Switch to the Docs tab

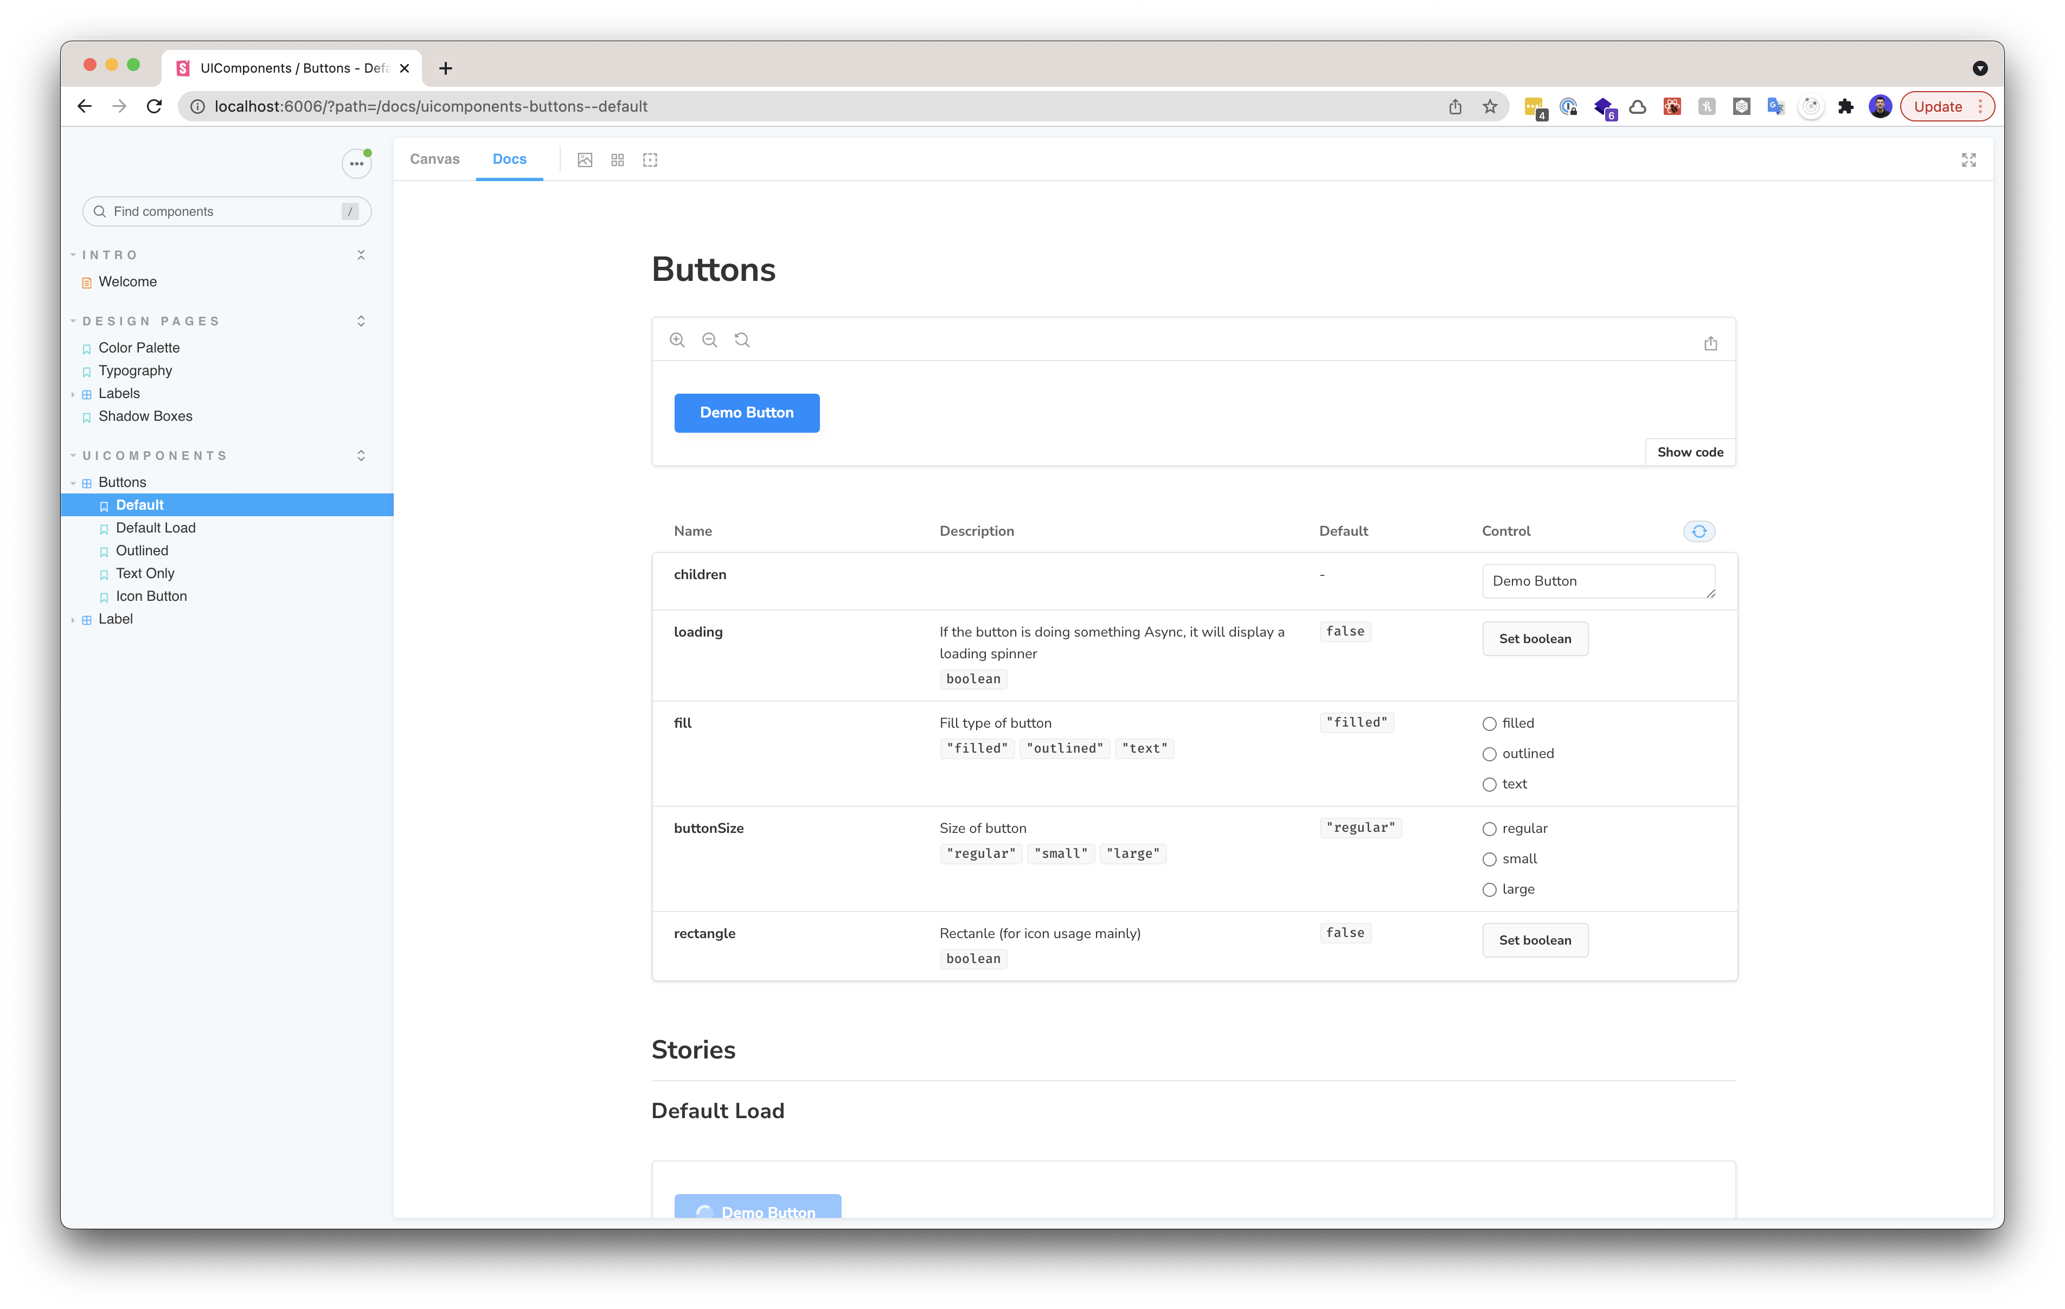509,159
